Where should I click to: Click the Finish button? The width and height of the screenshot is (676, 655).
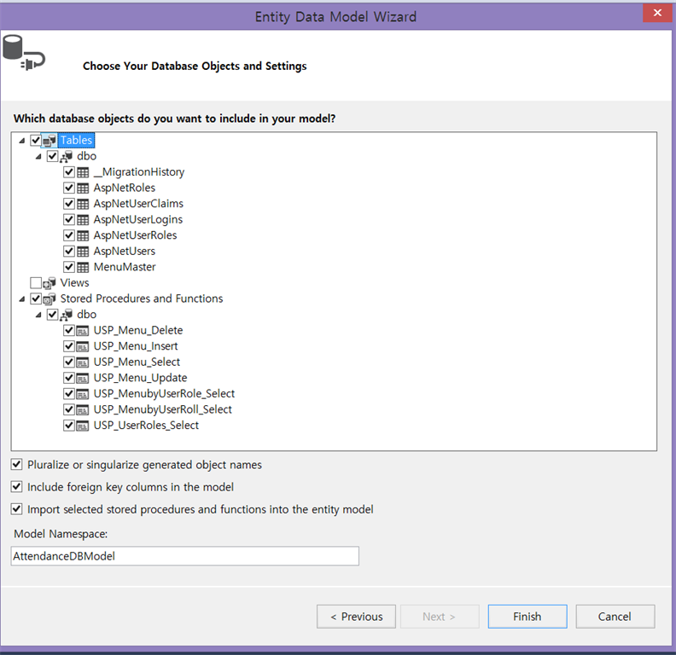(527, 617)
